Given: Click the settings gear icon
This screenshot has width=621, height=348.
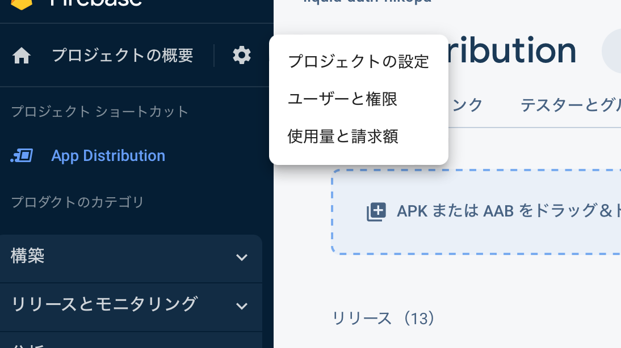Looking at the screenshot, I should click(241, 55).
